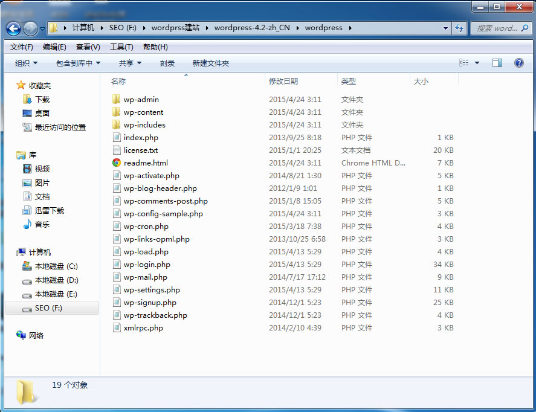Screen dimensions: 536x412
Task: Open recent locations dropdown next to Forward
Action: (x=42, y=29)
